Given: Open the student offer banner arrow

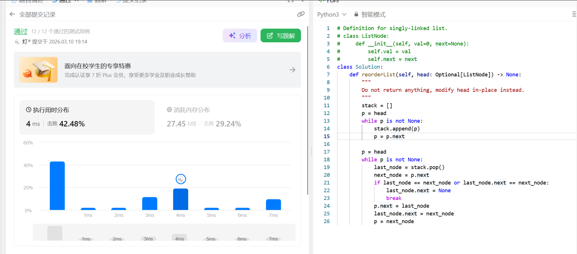Looking at the screenshot, I should [x=292, y=70].
